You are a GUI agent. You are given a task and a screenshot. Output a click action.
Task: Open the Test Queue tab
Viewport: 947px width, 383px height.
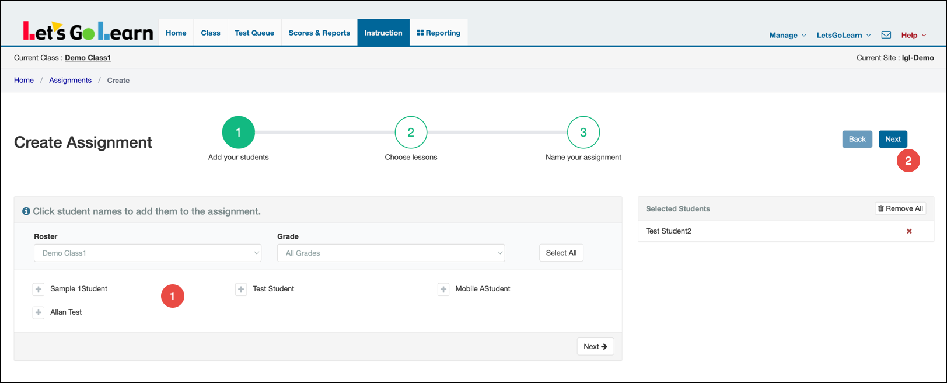[x=254, y=33]
